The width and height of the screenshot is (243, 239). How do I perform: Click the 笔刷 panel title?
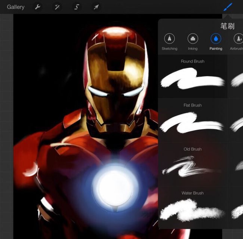(227, 26)
